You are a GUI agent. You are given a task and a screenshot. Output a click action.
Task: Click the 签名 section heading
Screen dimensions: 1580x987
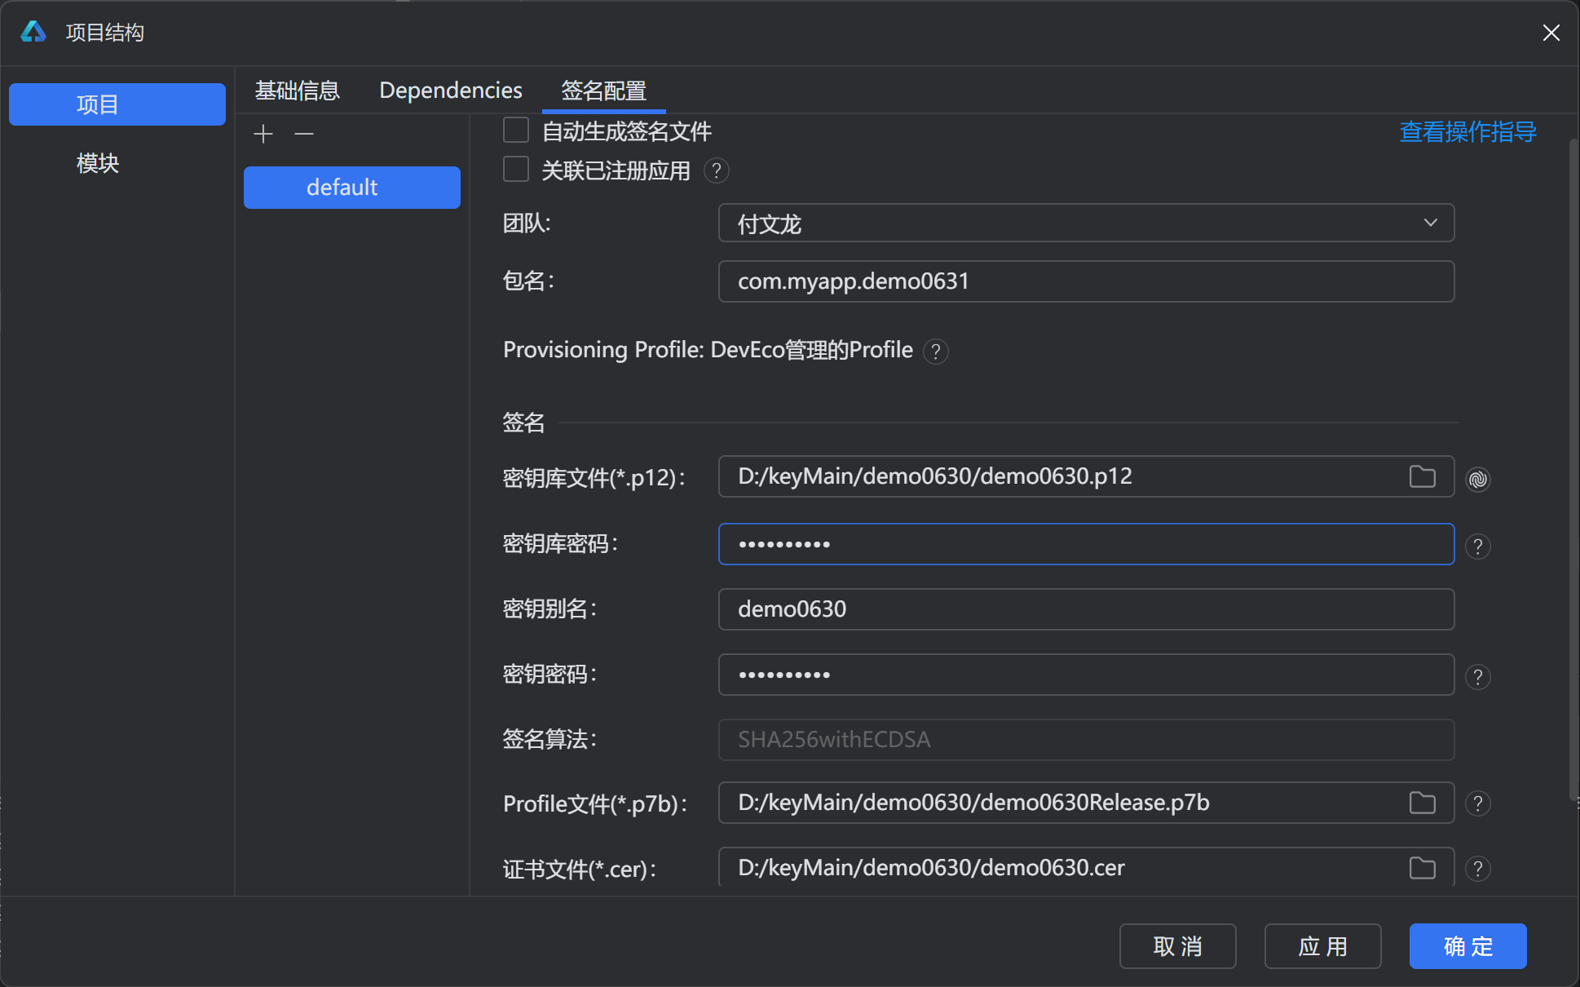[x=523, y=423]
